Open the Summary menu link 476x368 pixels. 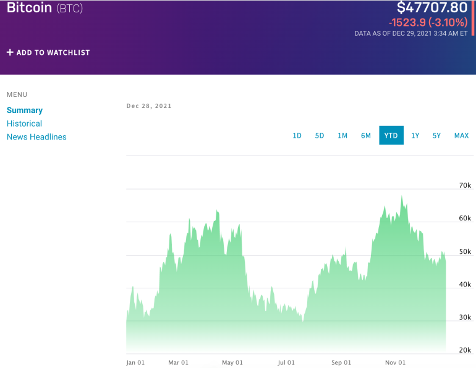(25, 110)
